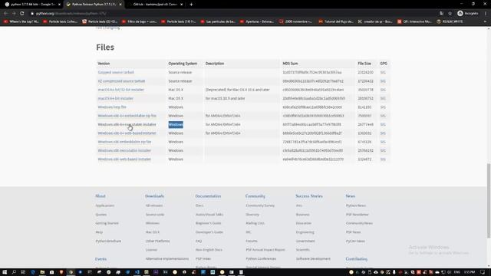Click the Files heading
This screenshot has width=491, height=276.
(x=105, y=48)
